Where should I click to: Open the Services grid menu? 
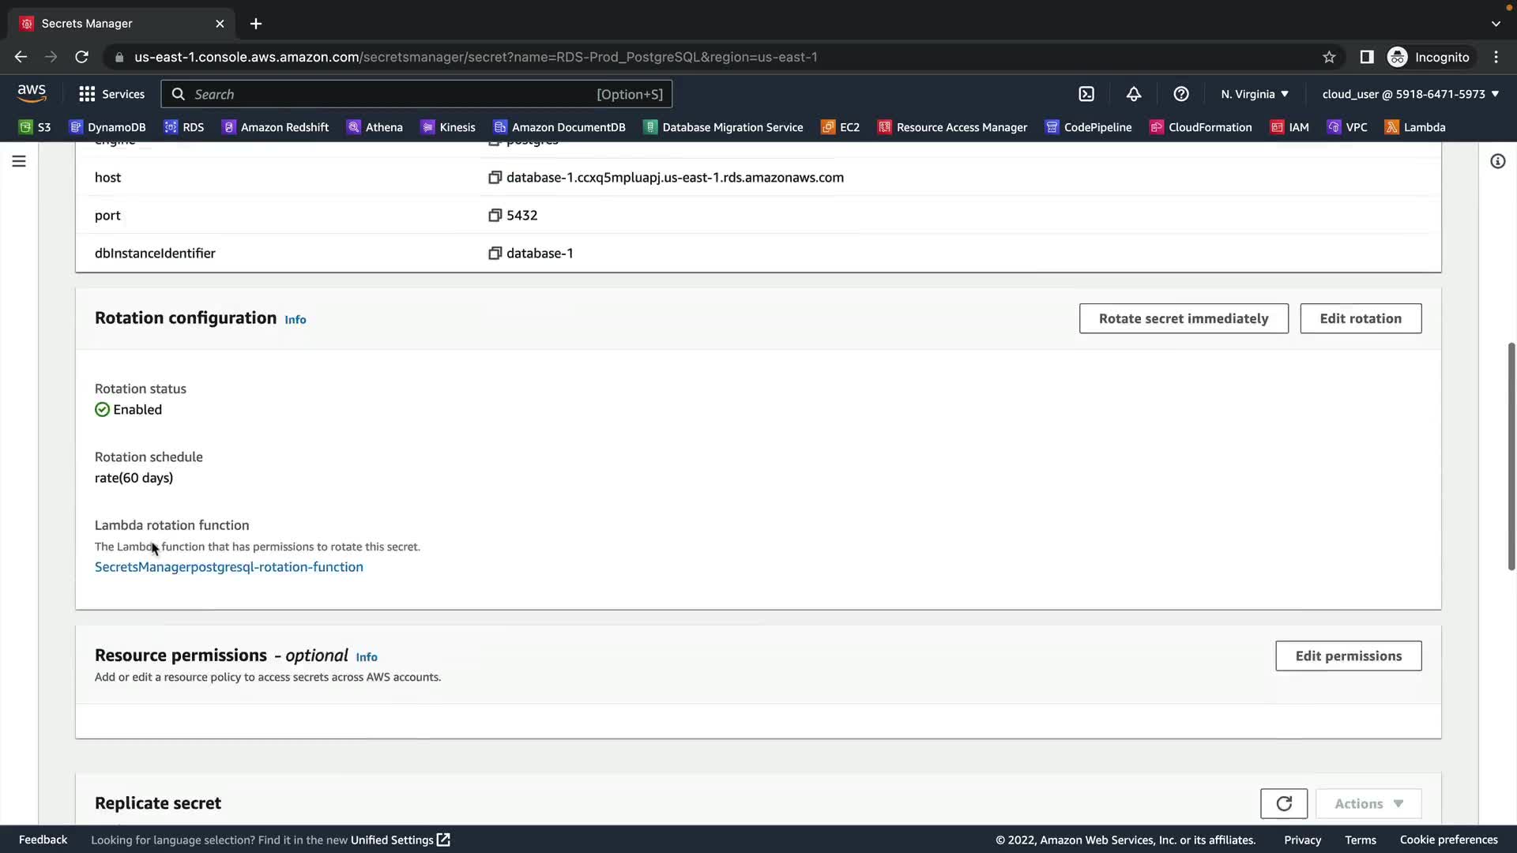tap(111, 94)
